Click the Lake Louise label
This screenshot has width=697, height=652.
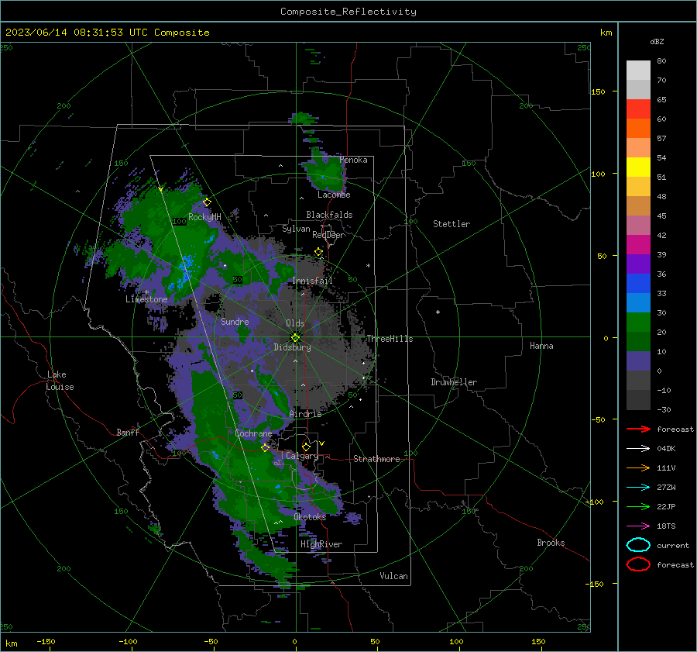(x=60, y=381)
